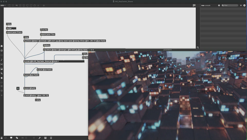Click the dial icon in top toolbar
247x140 pixels.
(34, 5)
